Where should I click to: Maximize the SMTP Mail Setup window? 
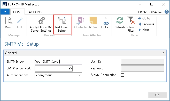[x=152, y=4]
